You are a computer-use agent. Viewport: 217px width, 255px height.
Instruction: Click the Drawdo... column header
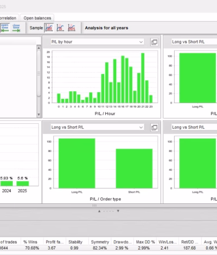[123, 242]
